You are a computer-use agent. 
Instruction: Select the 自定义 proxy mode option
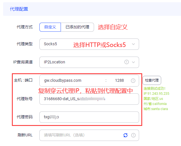coord(50,27)
